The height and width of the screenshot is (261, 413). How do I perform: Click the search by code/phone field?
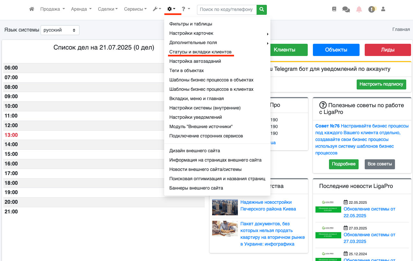[227, 10]
